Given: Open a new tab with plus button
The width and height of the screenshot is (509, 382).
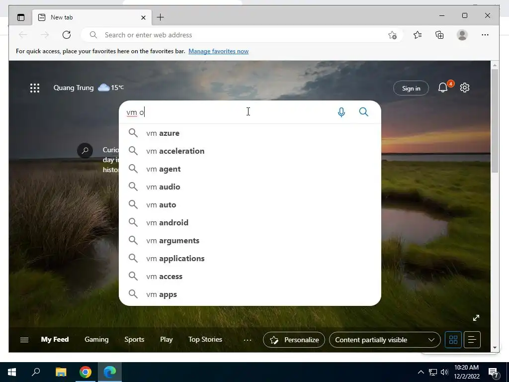Looking at the screenshot, I should (161, 17).
